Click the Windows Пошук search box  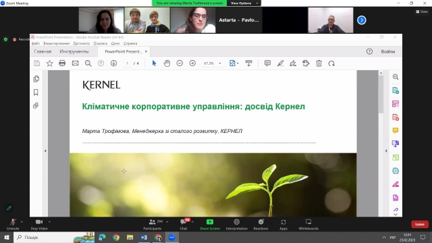pyautogui.click(x=54, y=237)
